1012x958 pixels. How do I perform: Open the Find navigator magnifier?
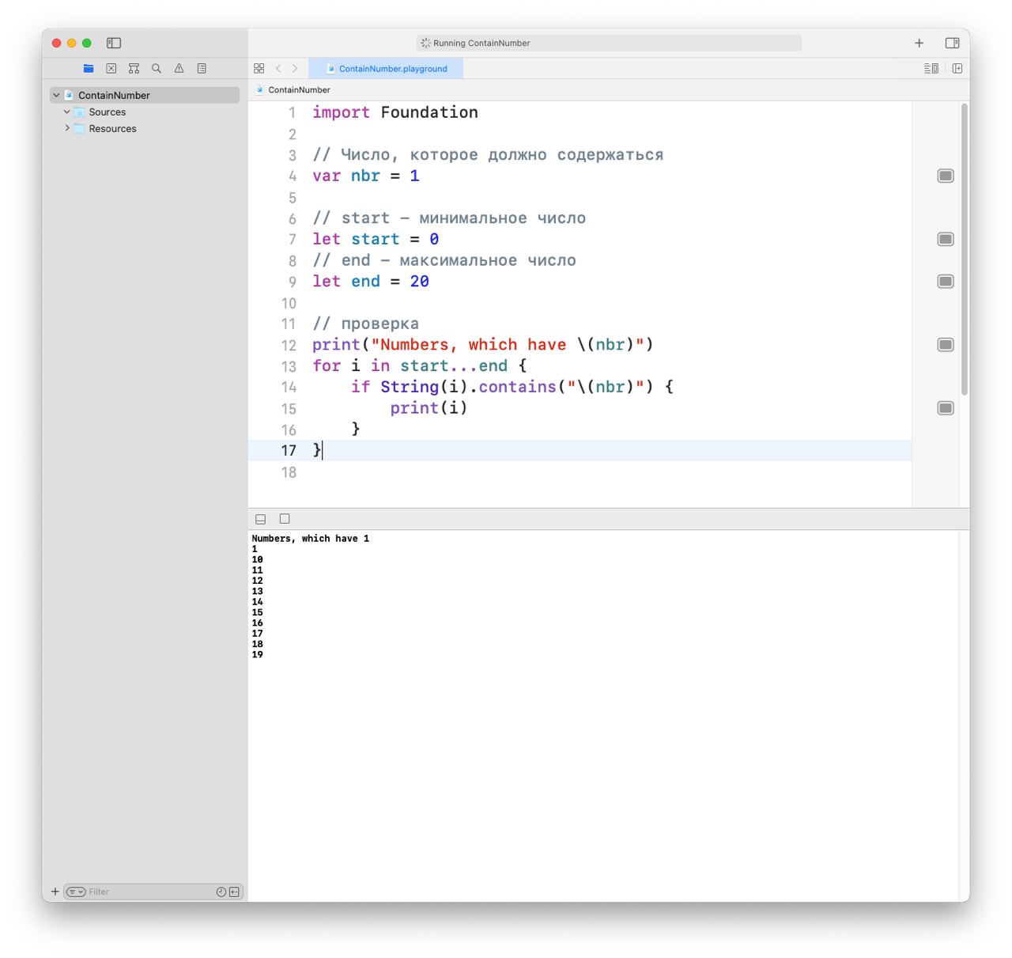point(157,69)
